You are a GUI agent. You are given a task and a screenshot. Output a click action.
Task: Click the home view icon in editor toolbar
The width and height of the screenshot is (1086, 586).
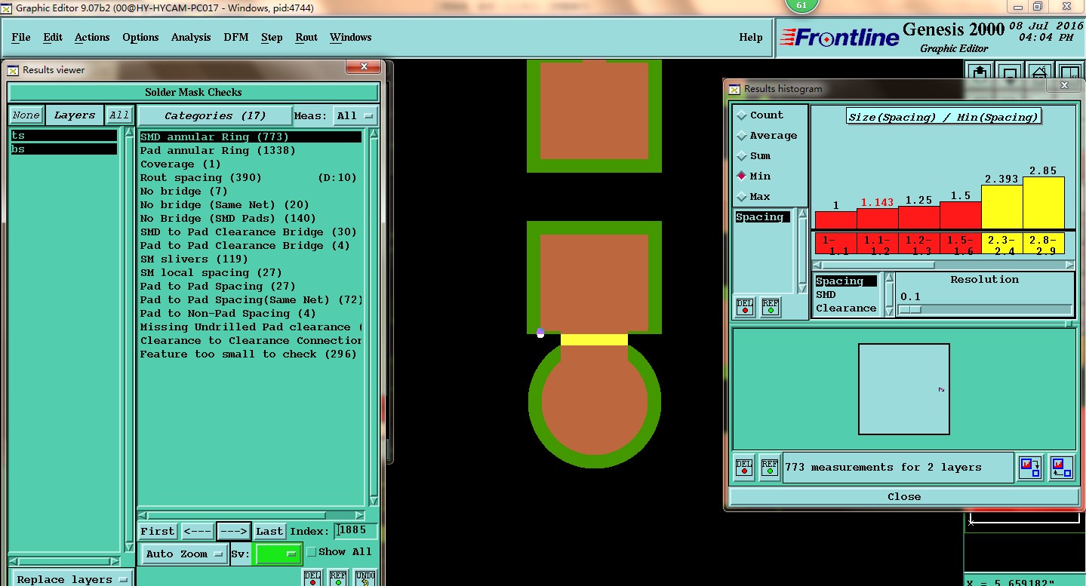point(1039,73)
